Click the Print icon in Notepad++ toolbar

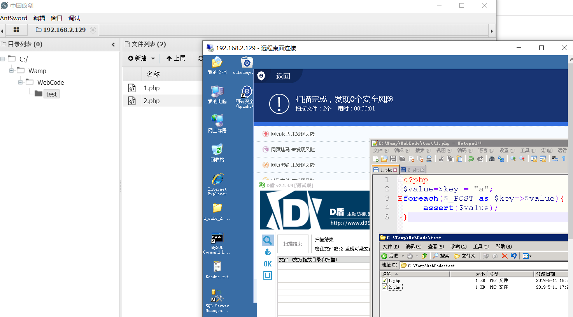(x=429, y=159)
